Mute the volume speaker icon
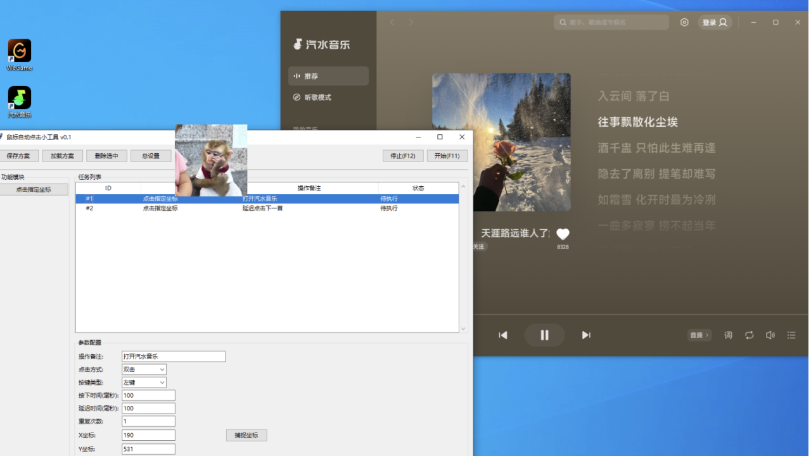 (x=770, y=335)
